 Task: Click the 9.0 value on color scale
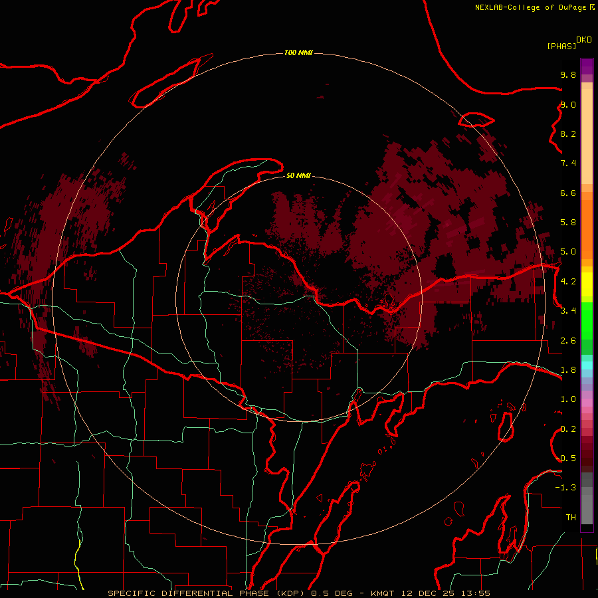point(568,104)
